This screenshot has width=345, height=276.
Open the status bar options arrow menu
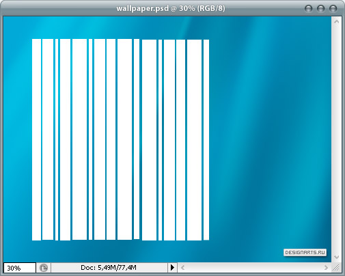tap(172, 267)
